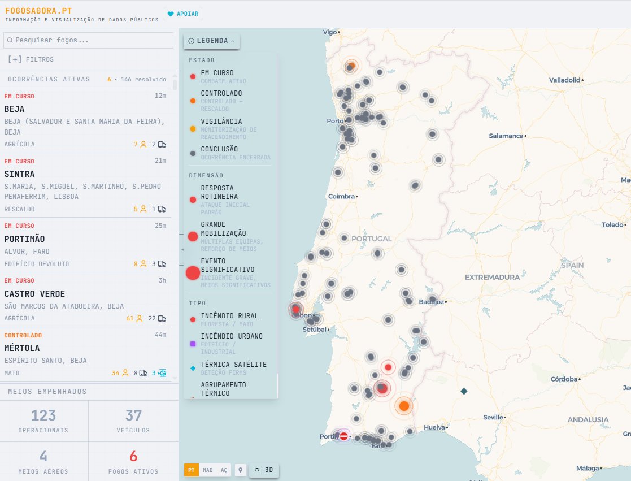Click the helicopter icon in the Mértola row
631x481 pixels.
click(x=162, y=373)
